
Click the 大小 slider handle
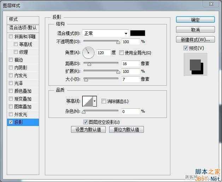tap(86, 80)
